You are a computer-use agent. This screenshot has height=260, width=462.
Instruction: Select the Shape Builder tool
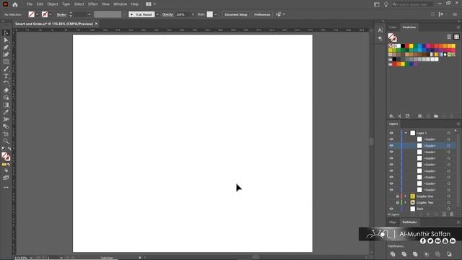6,97
